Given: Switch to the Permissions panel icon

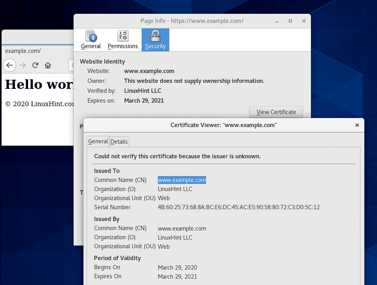Looking at the screenshot, I should (x=123, y=40).
